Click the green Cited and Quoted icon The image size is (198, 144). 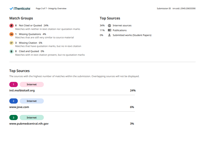pyautogui.click(x=12, y=51)
